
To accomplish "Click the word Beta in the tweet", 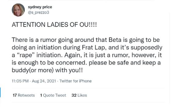I will 115,40.
